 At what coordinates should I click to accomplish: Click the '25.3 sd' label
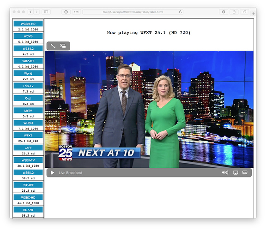(x=28, y=153)
